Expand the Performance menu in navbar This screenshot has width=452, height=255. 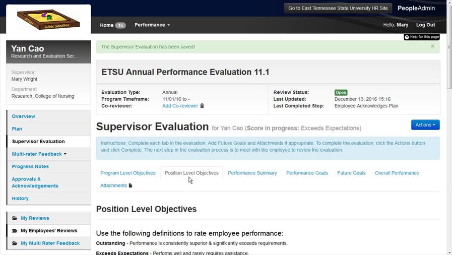click(x=152, y=25)
